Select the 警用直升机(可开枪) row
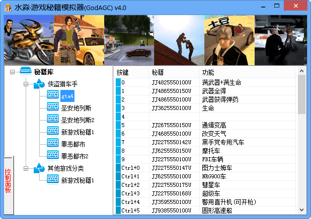Screen dimensions: 311x219 click(206, 202)
